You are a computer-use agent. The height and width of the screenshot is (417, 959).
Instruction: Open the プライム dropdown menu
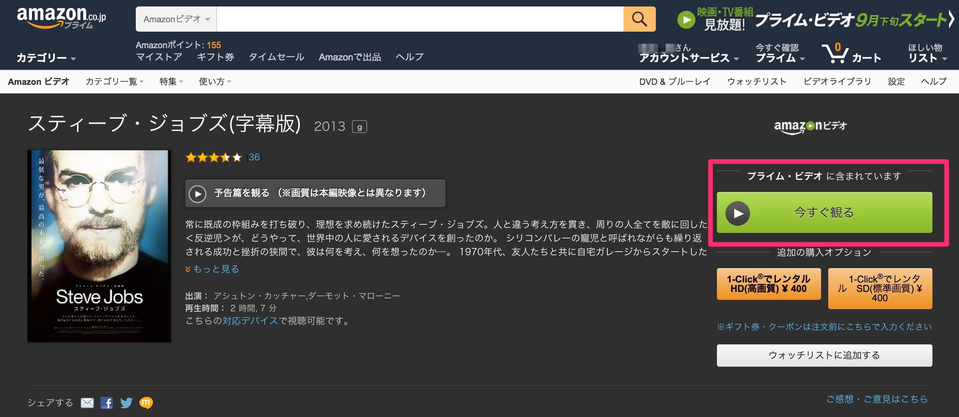pos(780,58)
